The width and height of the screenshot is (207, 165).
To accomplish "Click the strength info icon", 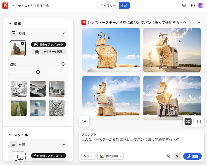I will coord(63,64).
